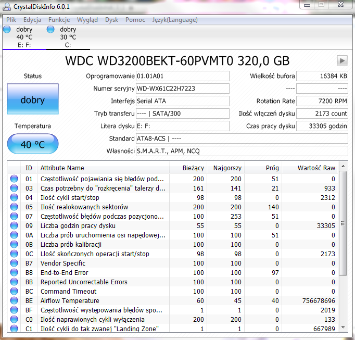The width and height of the screenshot is (355, 340).
Task: Click the status dot of attribute 01
Action: 14,179
